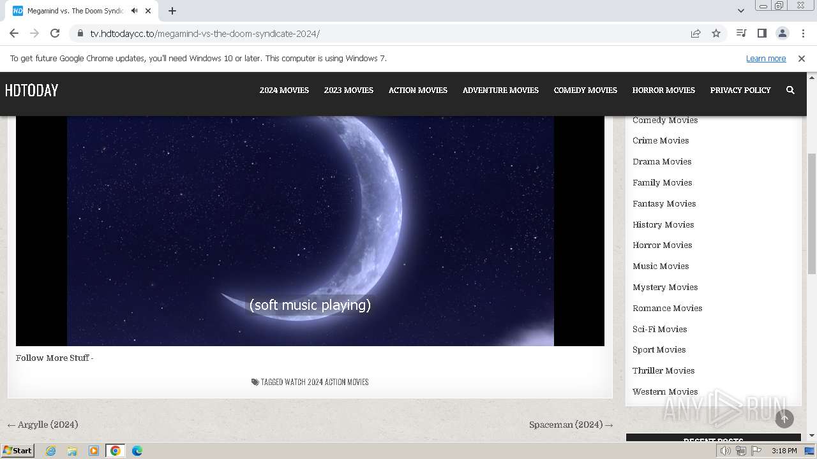Open Music Movies in the sidebar
The height and width of the screenshot is (459, 817).
tap(661, 266)
